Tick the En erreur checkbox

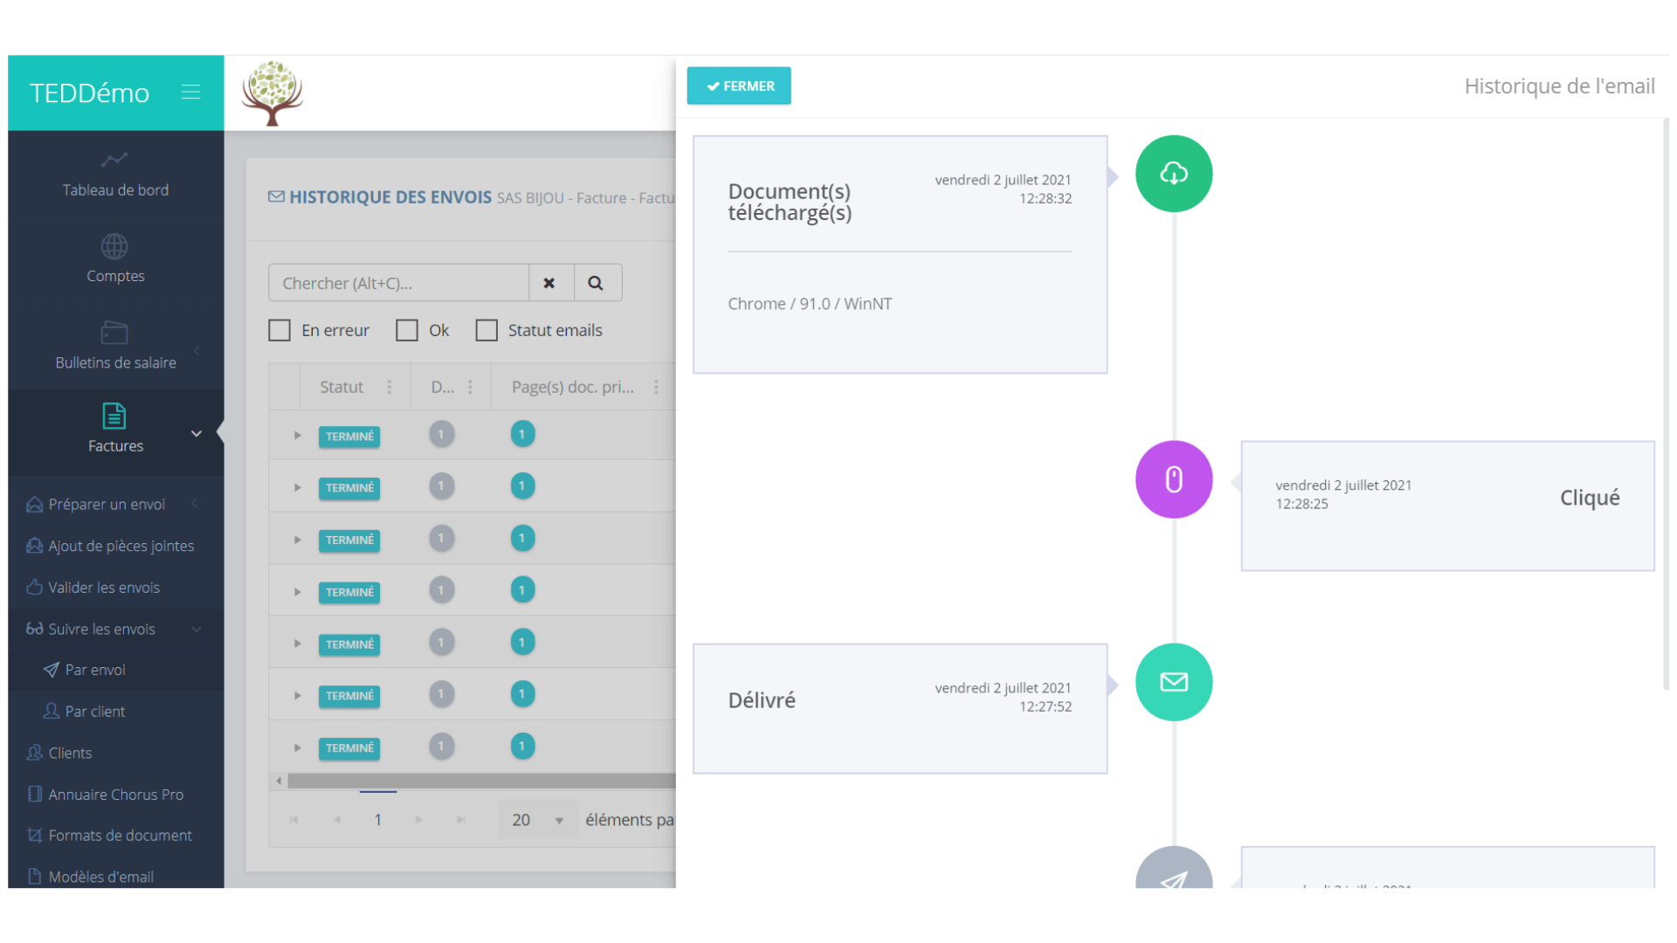pos(279,330)
